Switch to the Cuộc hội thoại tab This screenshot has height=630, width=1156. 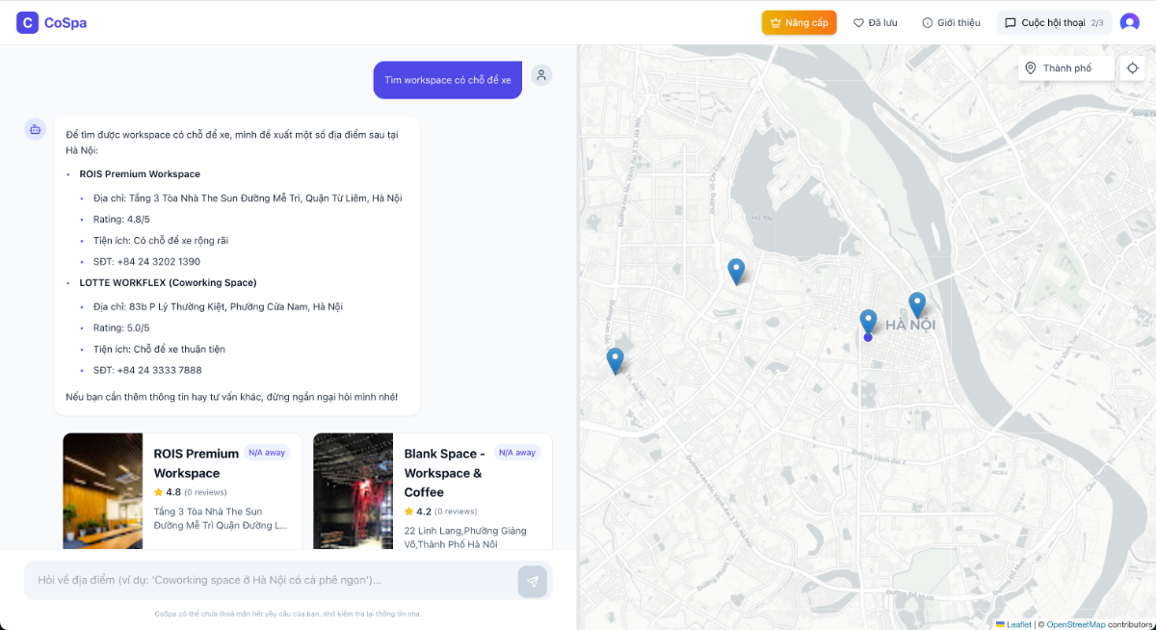click(1054, 21)
